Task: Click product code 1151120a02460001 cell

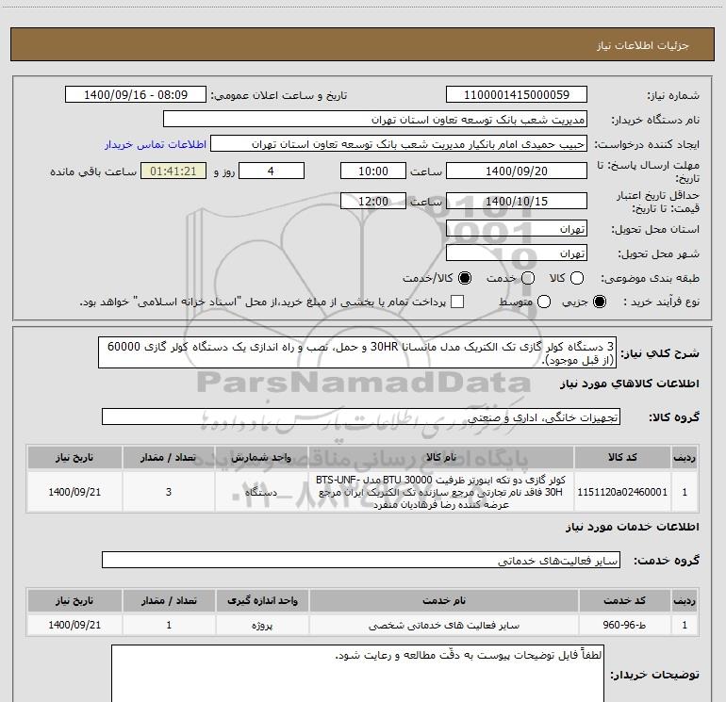Action: [x=622, y=492]
